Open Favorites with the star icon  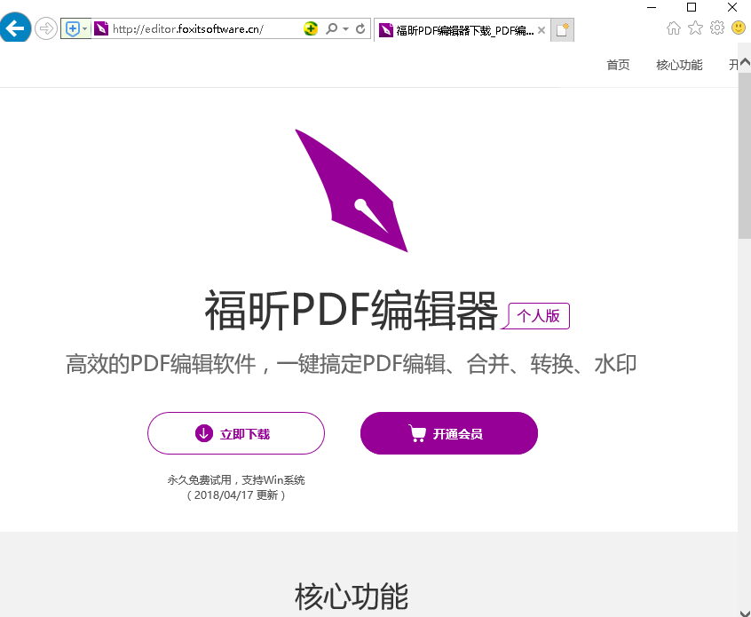click(x=695, y=28)
